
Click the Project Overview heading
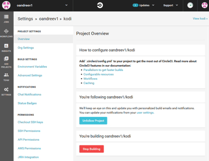[92, 34]
